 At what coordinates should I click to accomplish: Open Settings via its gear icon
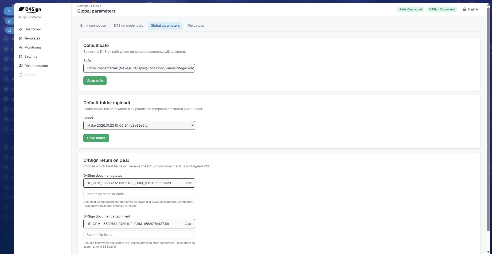21,57
